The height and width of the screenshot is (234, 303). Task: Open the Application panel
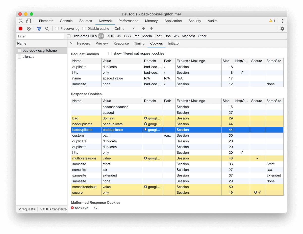click(x=173, y=21)
